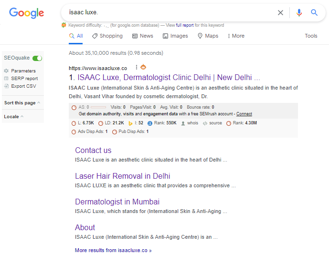
Task: Click the Adv Disp Ads icon
Action: pyautogui.click(x=74, y=132)
